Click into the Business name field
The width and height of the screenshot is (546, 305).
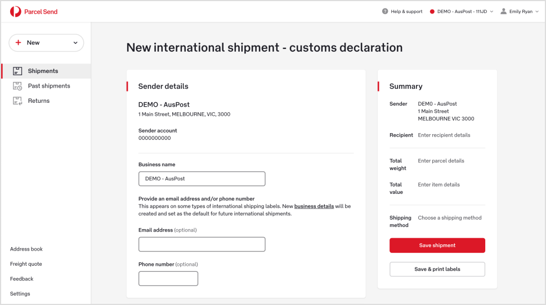(x=202, y=179)
